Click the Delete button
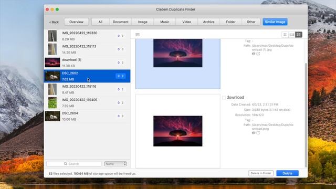Viewport: 336px width, 189px height. pos(287,173)
